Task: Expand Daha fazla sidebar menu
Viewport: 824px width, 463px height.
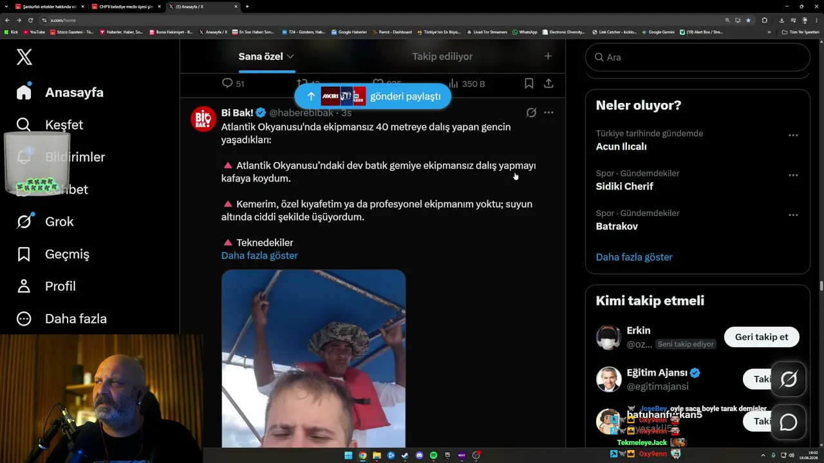Action: (62, 318)
